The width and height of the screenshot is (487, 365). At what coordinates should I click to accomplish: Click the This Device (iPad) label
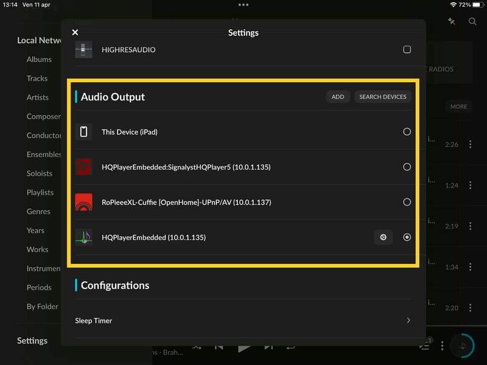pos(130,132)
